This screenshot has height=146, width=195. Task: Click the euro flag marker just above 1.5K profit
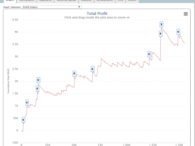pos(37,89)
